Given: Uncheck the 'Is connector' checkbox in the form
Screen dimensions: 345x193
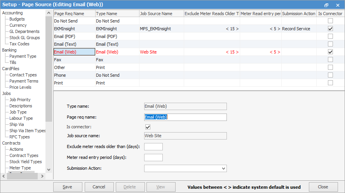Looking at the screenshot, I should click(x=148, y=127).
